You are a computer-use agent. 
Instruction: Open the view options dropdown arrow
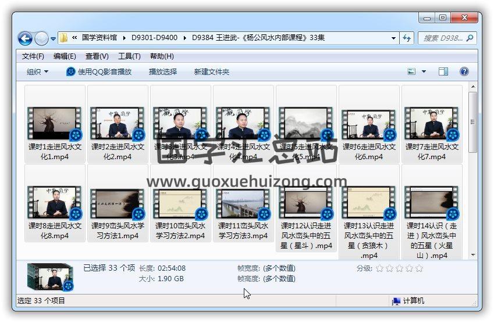coord(424,71)
